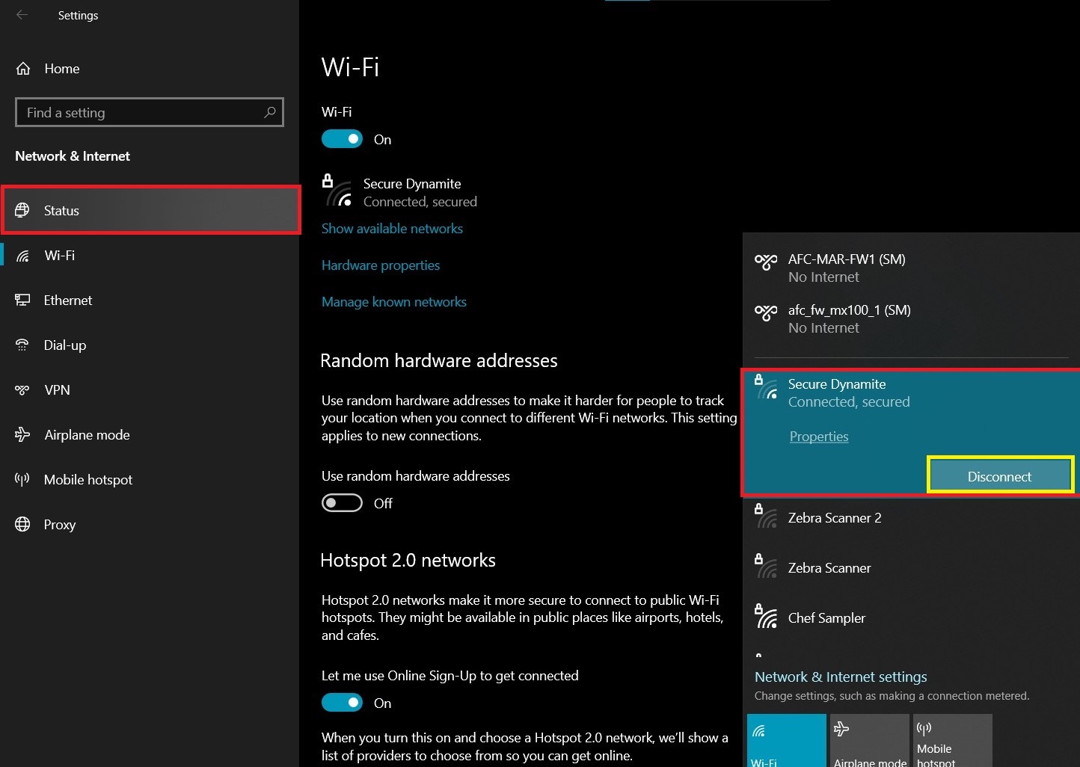Viewport: 1080px width, 767px height.
Task: Show available networks link
Action: pos(392,228)
